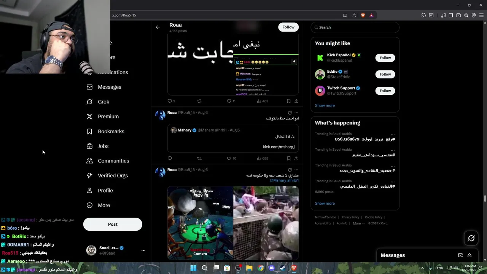487x274 pixels.
Task: Follow Eddie @StakeEddie
Action: (x=385, y=74)
